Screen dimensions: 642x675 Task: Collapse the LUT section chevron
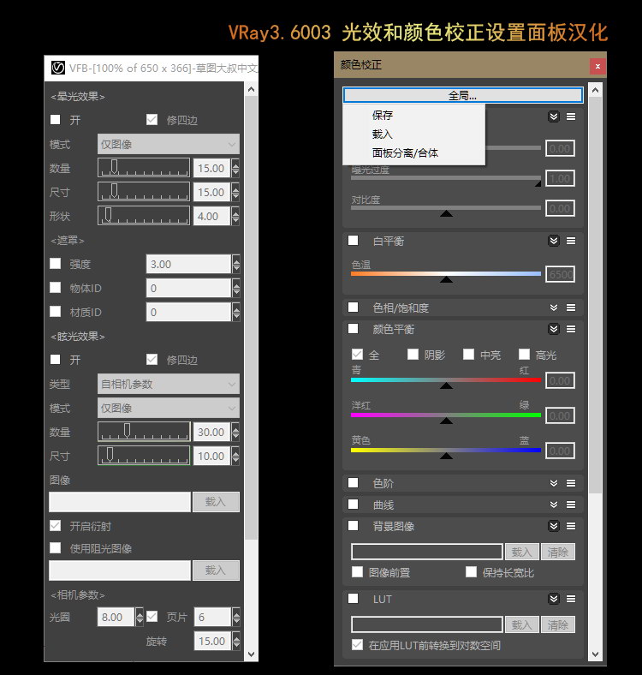[554, 599]
